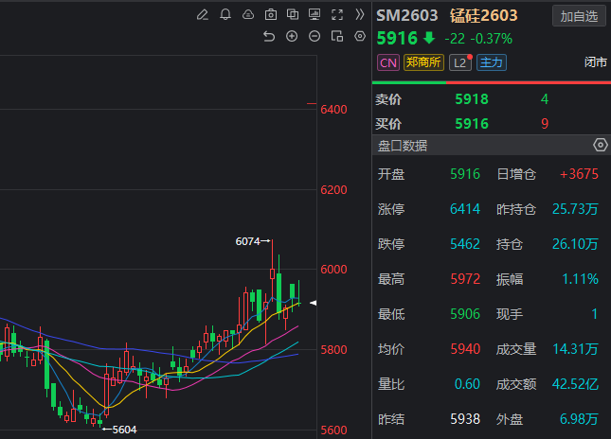Toggle the L2 level-2 data badge

click(x=460, y=63)
